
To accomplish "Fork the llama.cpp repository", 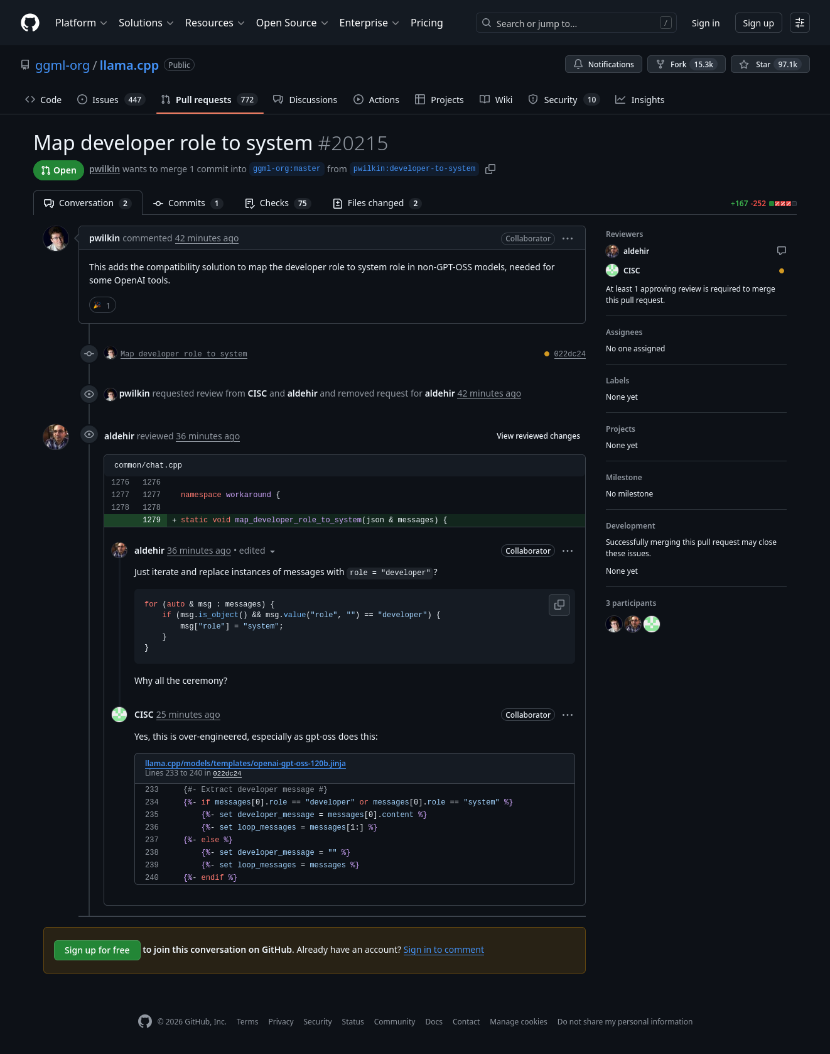I will point(686,64).
